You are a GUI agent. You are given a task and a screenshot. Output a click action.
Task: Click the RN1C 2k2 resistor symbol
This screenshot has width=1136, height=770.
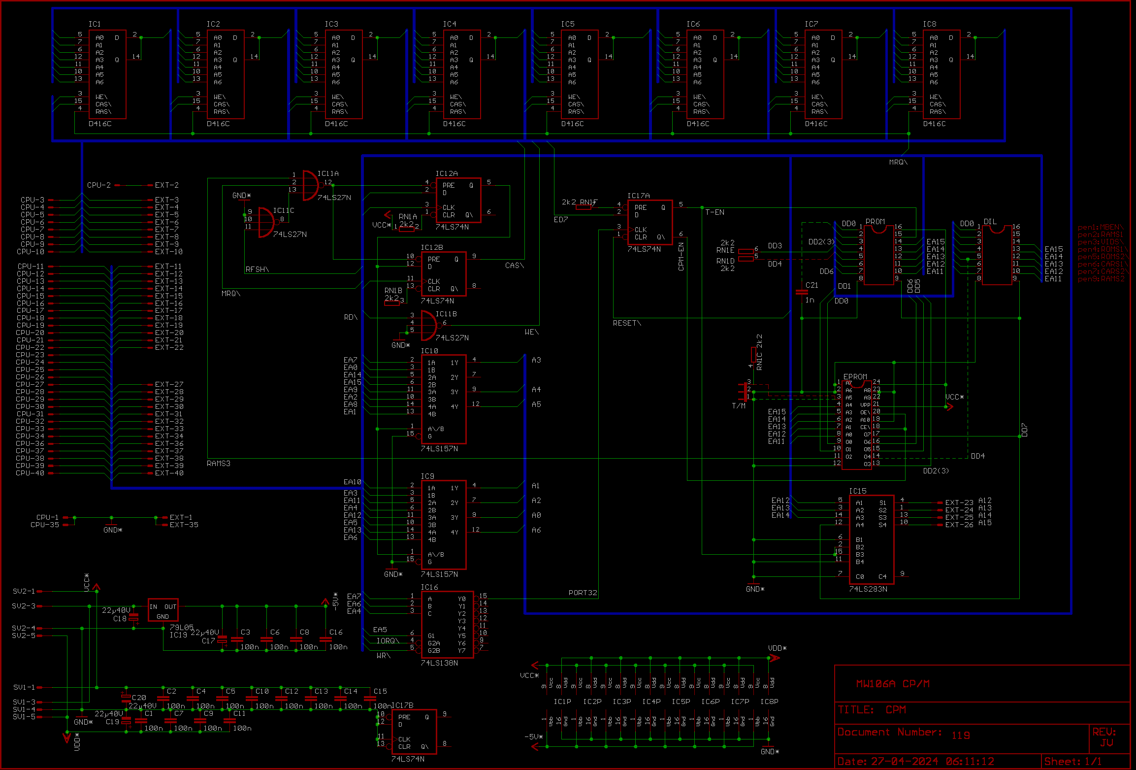click(753, 355)
